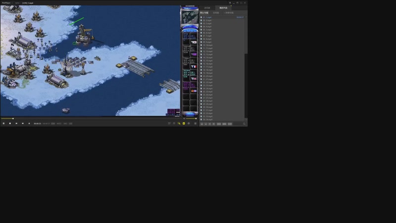Click the video seek bar handle
This screenshot has height=223, width=396.
pyautogui.click(x=13, y=118)
